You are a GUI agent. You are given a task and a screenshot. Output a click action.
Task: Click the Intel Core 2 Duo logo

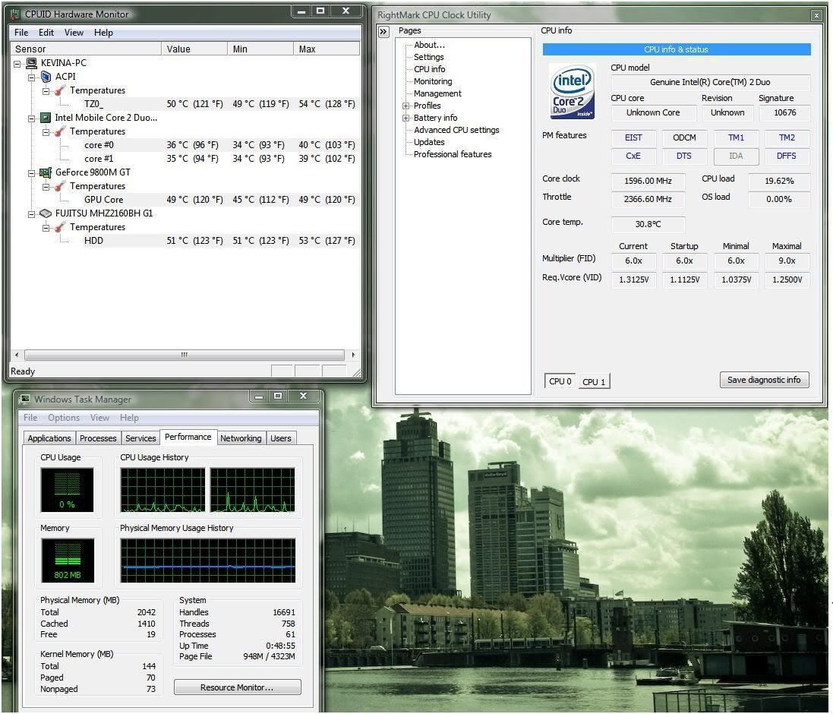click(572, 91)
